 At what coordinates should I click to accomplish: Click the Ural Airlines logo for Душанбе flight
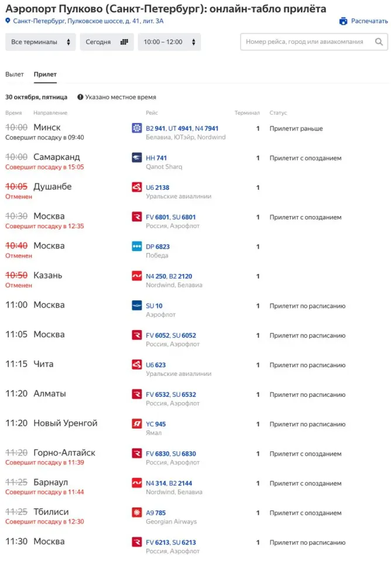[137, 187]
